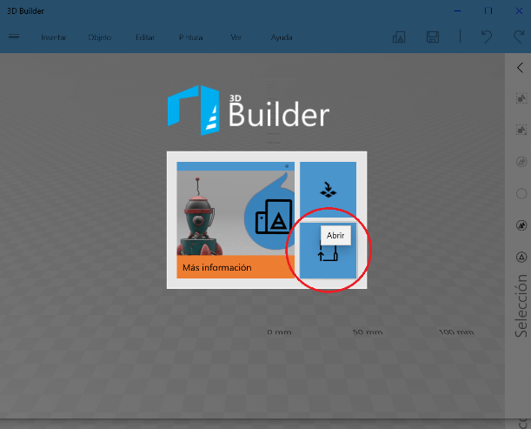Open the Pintura menu
This screenshot has width=531, height=429.
tap(191, 37)
